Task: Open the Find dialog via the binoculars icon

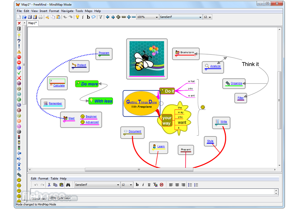Action: tap(68, 185)
